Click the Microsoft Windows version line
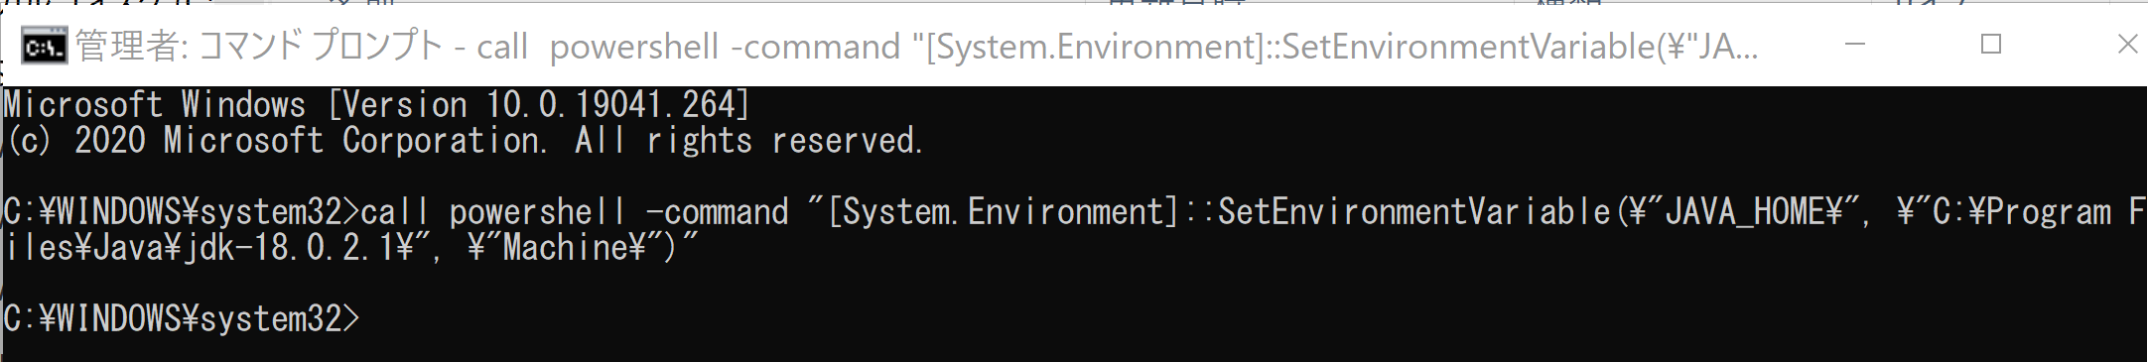The image size is (2148, 362). (377, 104)
